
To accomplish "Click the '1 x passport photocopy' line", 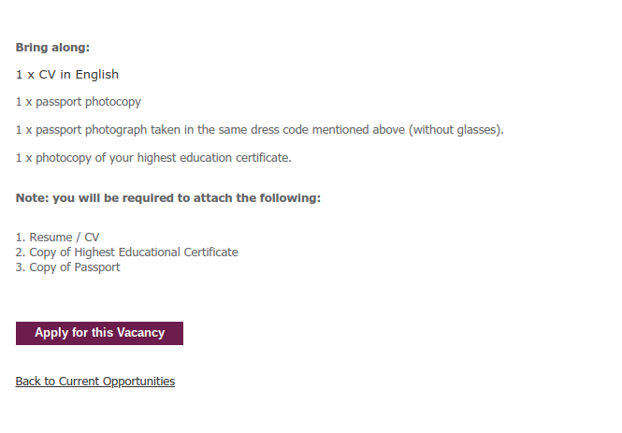I will (79, 102).
